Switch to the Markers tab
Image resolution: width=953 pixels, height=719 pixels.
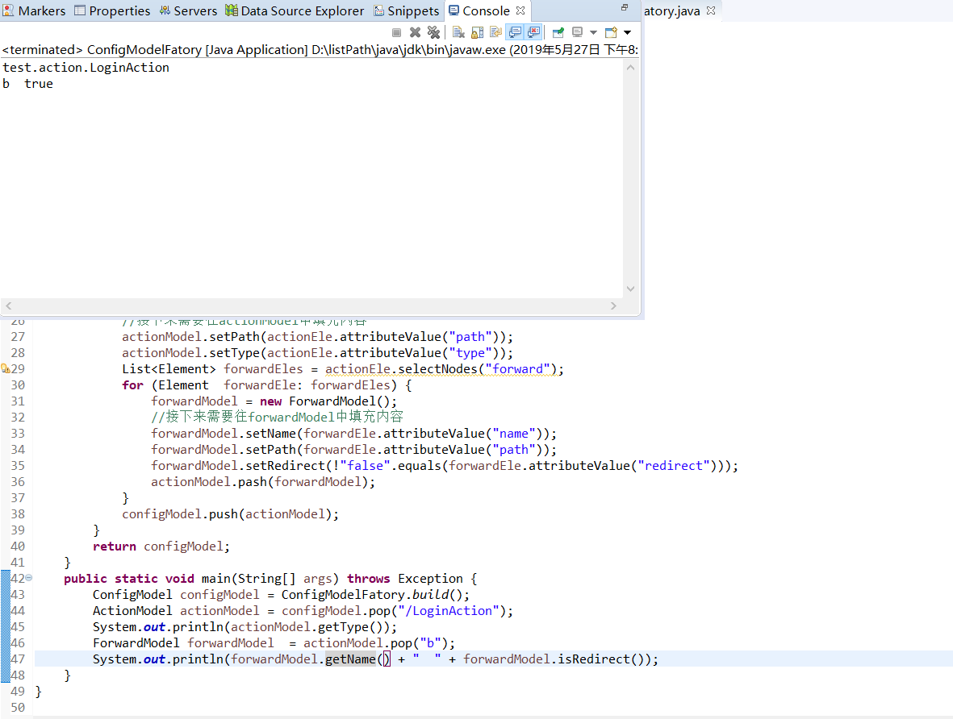pyautogui.click(x=34, y=11)
